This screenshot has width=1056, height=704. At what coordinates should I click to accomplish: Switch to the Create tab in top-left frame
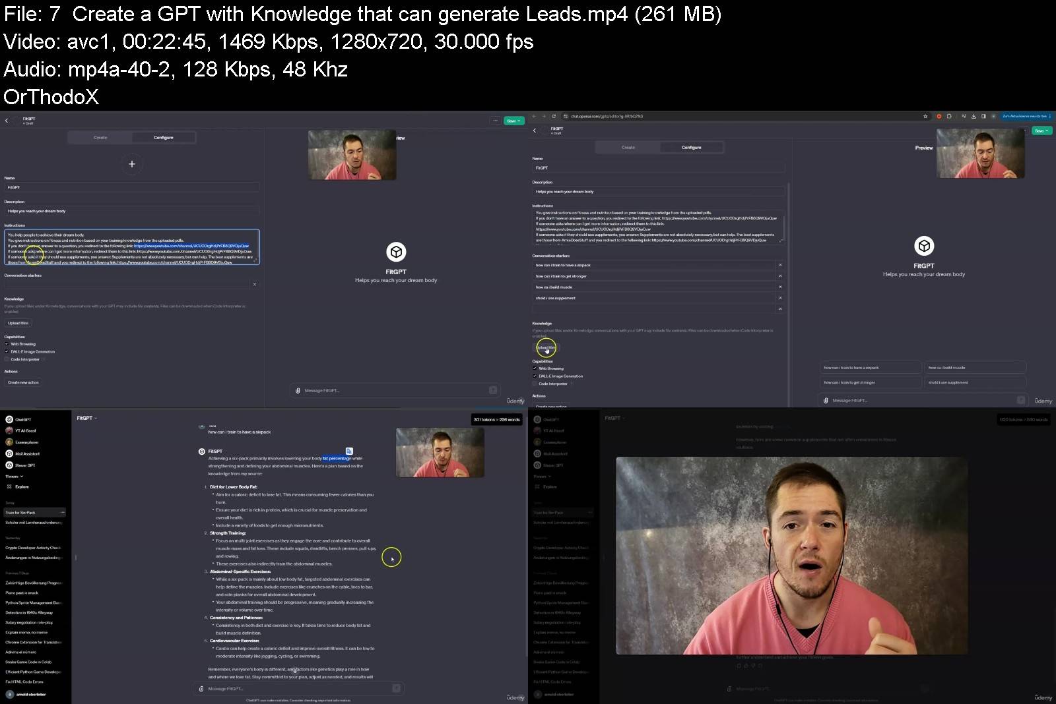[100, 138]
